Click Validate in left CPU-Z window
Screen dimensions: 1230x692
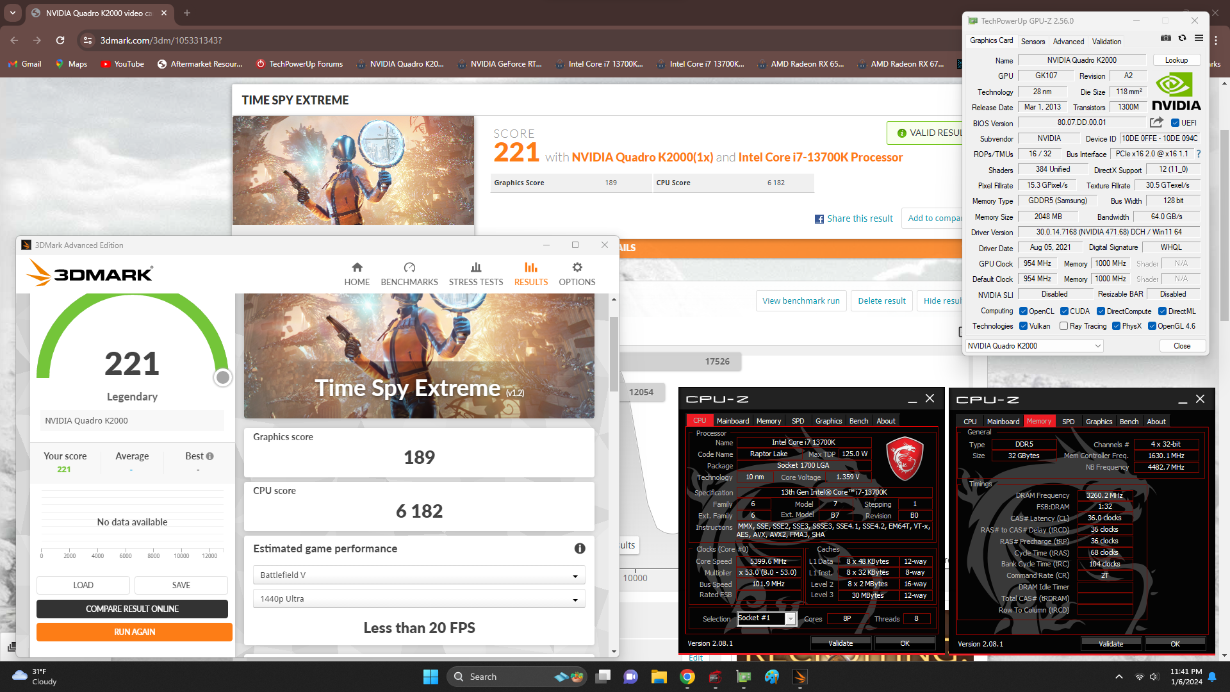pos(840,643)
